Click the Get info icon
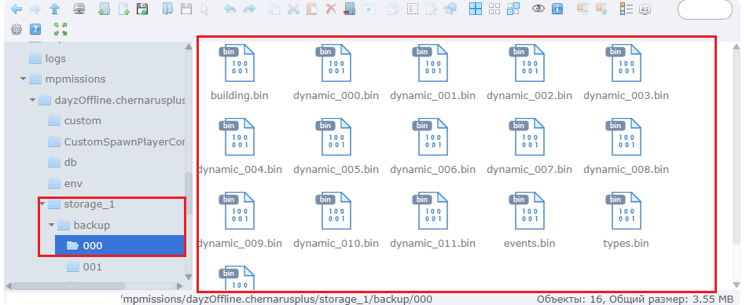 (x=557, y=9)
